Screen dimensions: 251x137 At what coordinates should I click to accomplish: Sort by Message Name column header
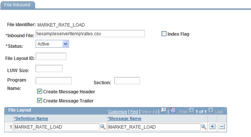coord(124,118)
